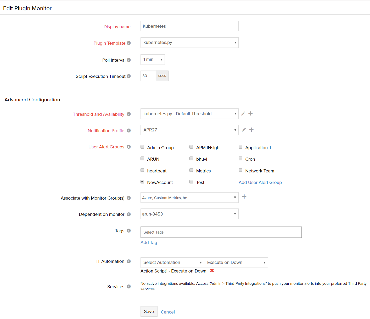The height and width of the screenshot is (319, 370).
Task: Edit the Threshold and Availability profile pencil icon
Action: tap(243, 113)
